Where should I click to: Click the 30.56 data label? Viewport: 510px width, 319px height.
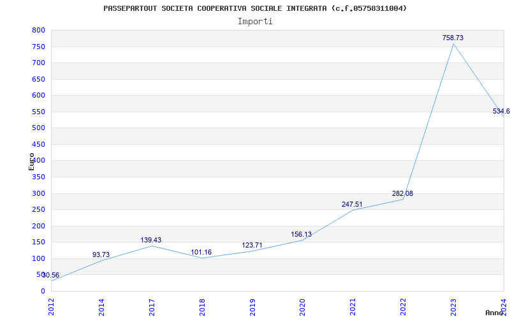point(51,276)
